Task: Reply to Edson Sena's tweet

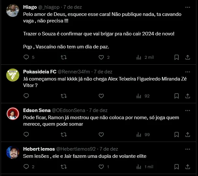Action: (x=26, y=134)
